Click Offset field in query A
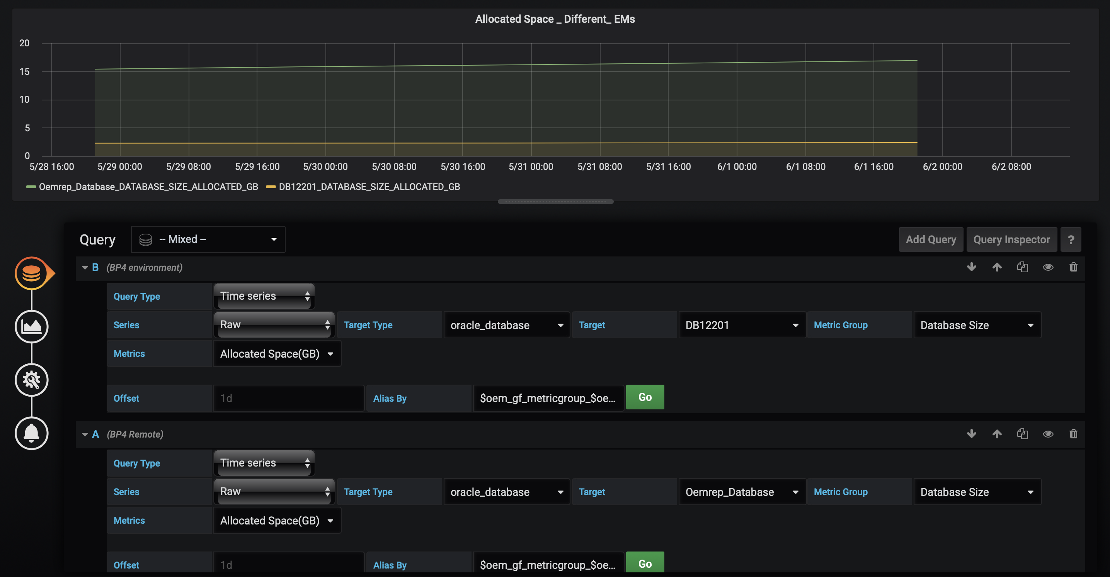The width and height of the screenshot is (1110, 577). (289, 563)
